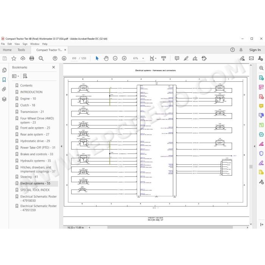Click the page number field 810

click(x=74, y=58)
